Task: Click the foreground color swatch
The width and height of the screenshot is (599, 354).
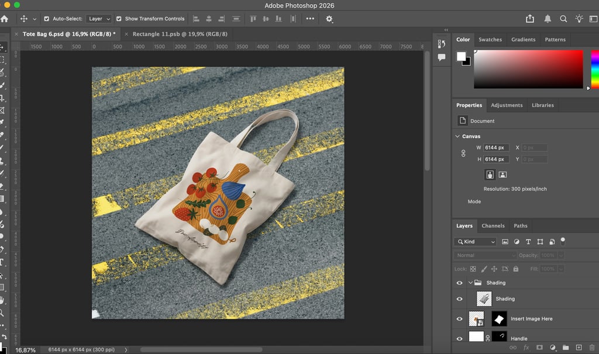Action: [461, 56]
